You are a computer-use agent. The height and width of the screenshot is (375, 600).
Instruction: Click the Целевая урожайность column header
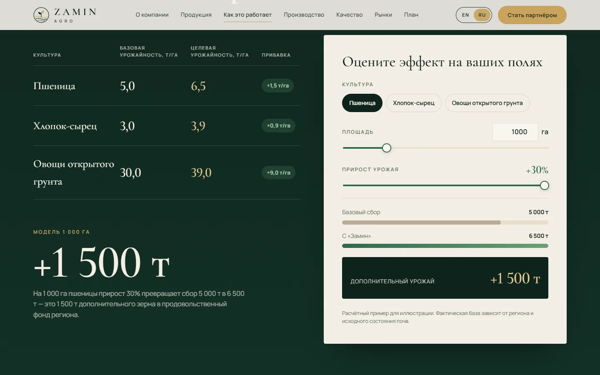pyautogui.click(x=220, y=52)
